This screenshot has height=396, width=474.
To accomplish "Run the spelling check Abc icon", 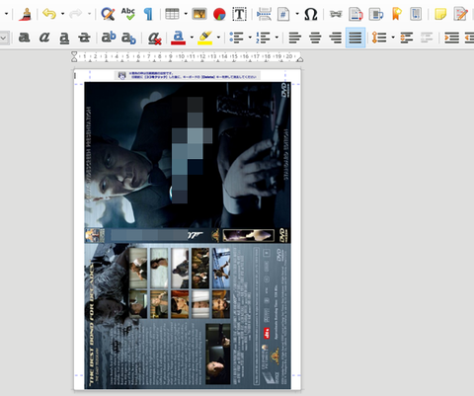I will pyautogui.click(x=127, y=14).
